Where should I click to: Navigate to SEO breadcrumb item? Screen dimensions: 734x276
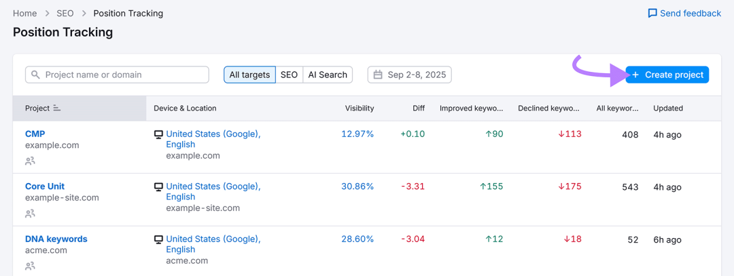coord(65,14)
